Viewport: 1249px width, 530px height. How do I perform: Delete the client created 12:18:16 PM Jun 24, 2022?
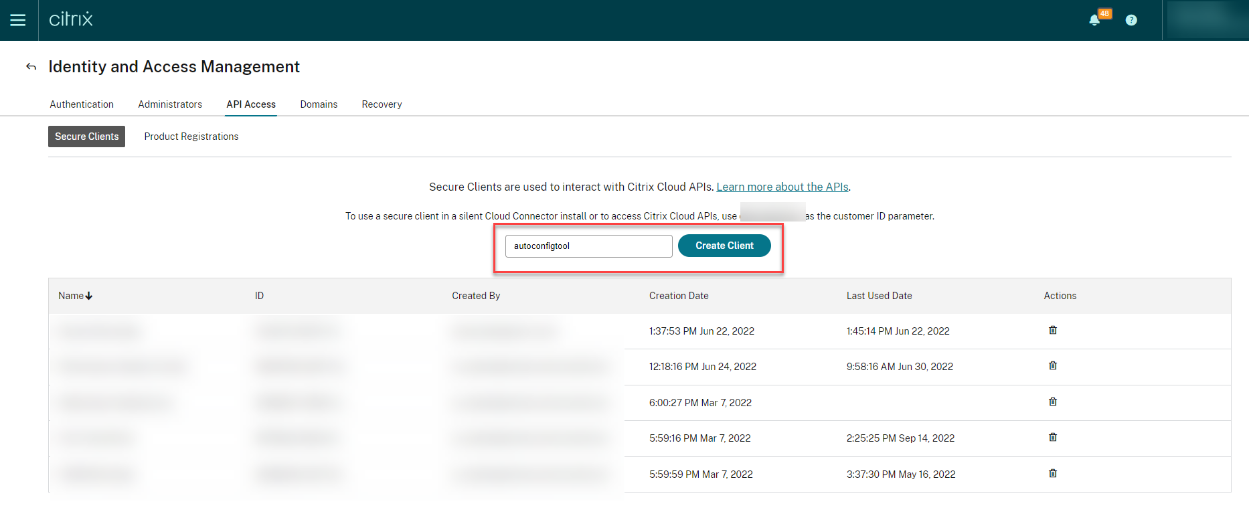pos(1053,365)
